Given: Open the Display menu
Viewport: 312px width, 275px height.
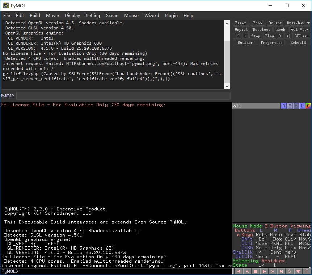Looking at the screenshot, I should [72, 16].
